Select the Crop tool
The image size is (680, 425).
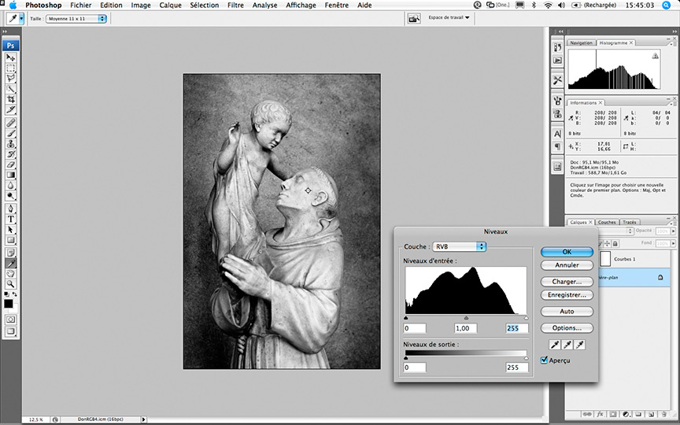(x=10, y=99)
